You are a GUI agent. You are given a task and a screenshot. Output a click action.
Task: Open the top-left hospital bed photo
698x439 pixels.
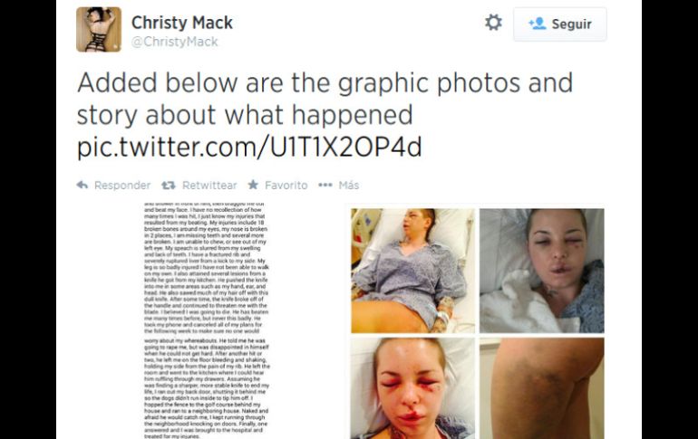(412, 271)
